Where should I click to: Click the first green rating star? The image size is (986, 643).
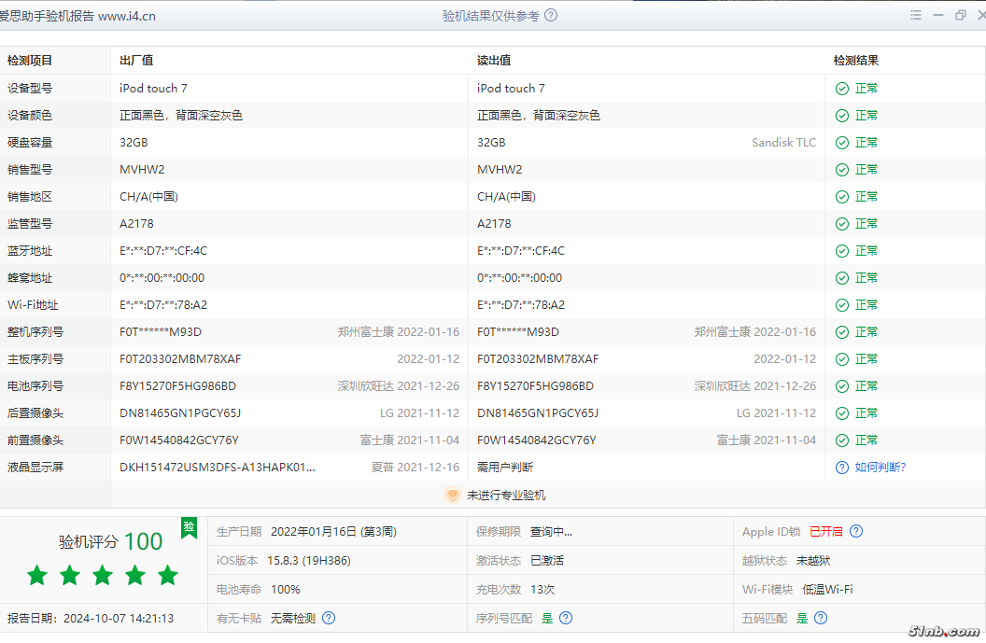pos(37,575)
